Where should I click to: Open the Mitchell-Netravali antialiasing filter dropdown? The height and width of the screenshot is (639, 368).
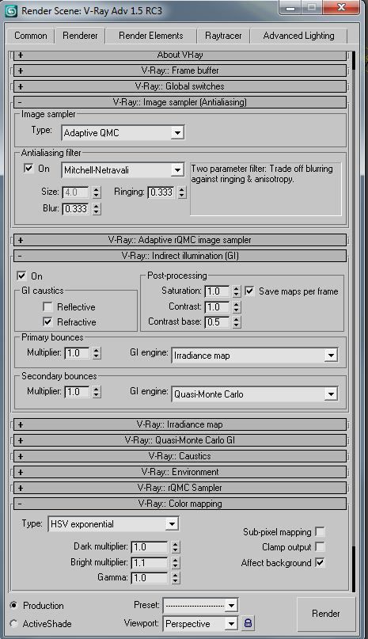(123, 170)
